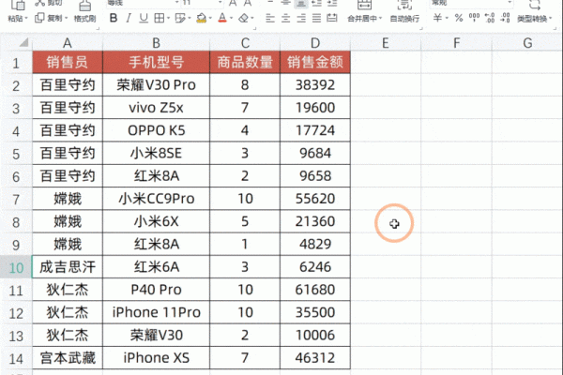Select cell 成吉思汗

[68, 267]
